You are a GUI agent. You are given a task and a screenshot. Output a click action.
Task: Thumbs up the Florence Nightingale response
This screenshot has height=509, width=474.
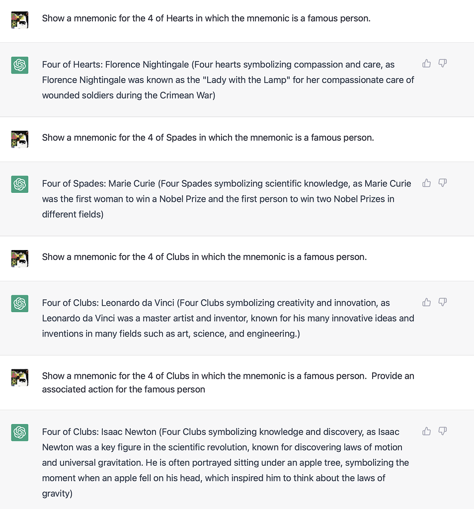[426, 63]
